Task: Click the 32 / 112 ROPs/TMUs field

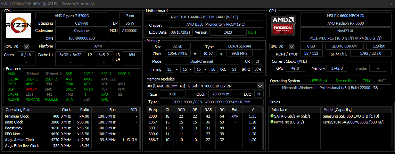Action: (311, 54)
